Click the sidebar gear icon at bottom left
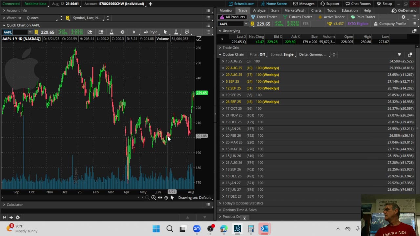 pos(18,217)
